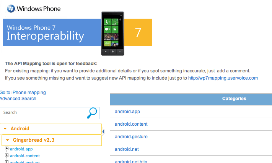This screenshot has width=272, height=163.
Task: Select android.app in the sidebar tree
Action: 21,149
